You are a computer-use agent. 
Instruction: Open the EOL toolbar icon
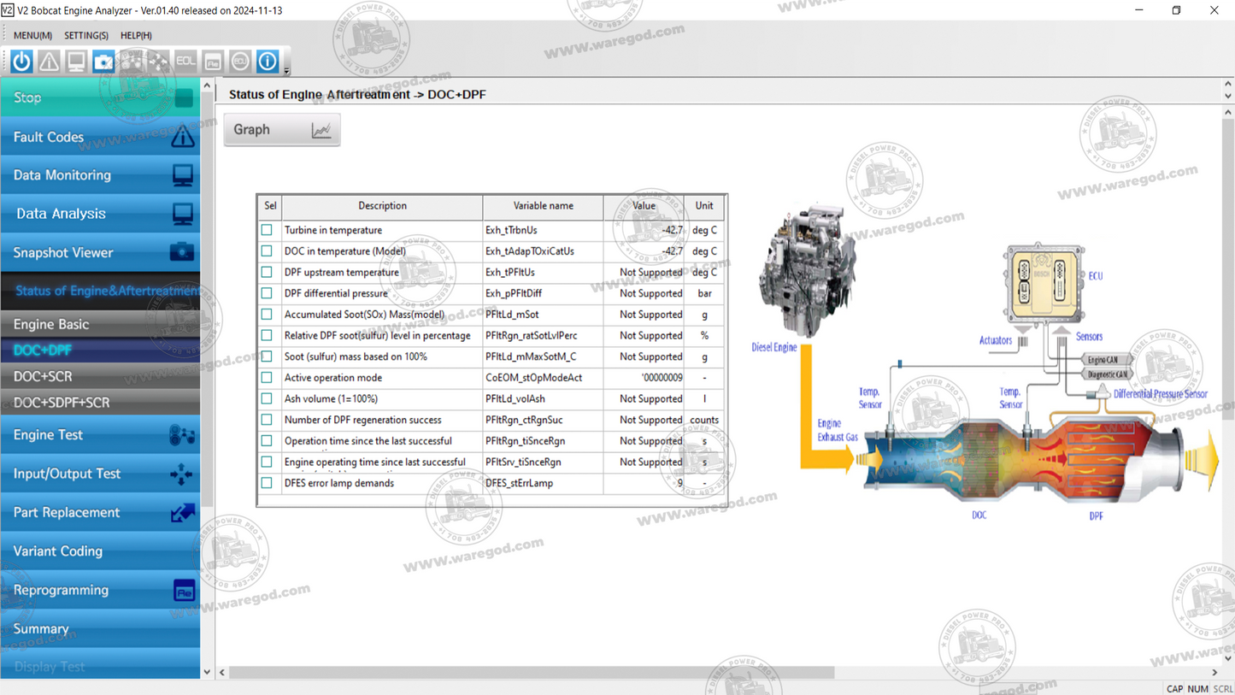[x=185, y=61]
